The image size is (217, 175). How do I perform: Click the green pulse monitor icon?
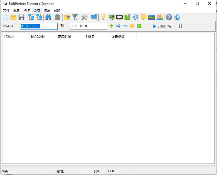pos(152,17)
